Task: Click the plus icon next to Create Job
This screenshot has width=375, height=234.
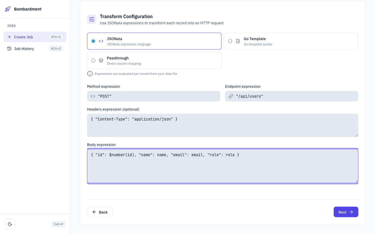Action: tap(9, 37)
